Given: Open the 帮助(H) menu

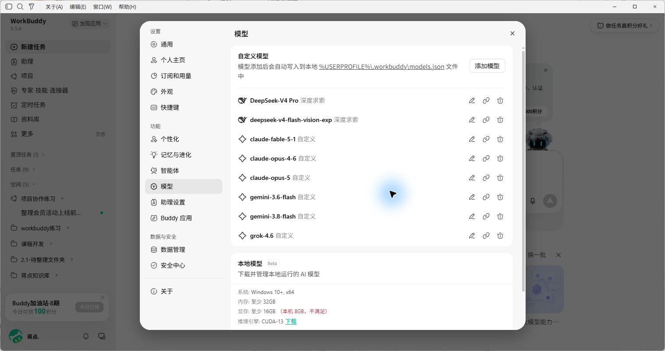Looking at the screenshot, I should pyautogui.click(x=127, y=7).
